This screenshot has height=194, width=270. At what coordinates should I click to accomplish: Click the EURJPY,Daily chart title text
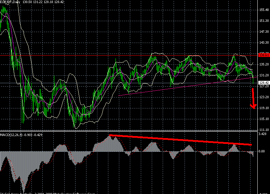(x=10, y=2)
